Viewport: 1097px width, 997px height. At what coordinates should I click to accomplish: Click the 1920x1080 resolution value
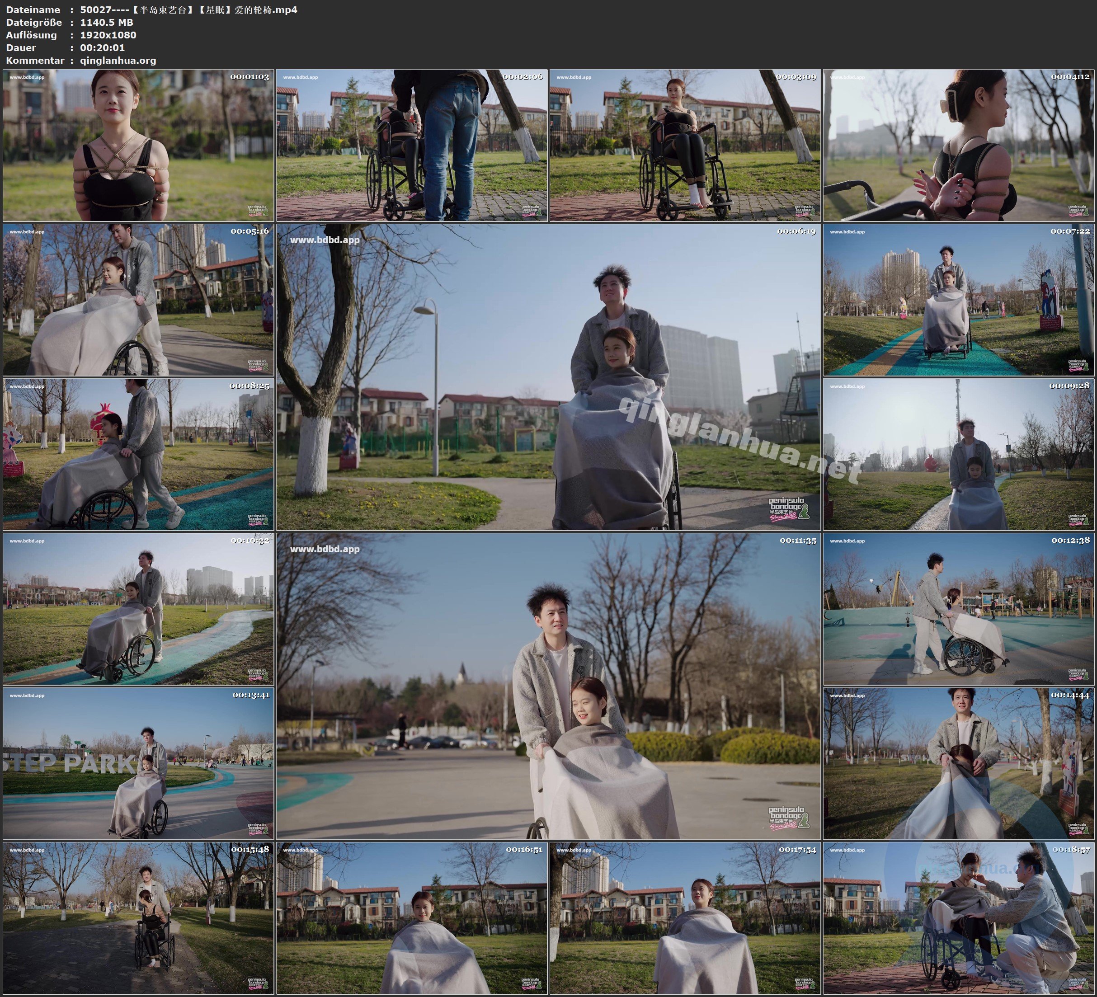pyautogui.click(x=108, y=35)
